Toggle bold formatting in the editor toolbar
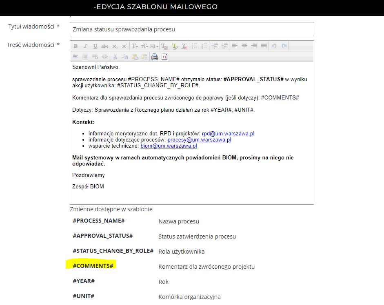The image size is (384, 305). click(x=75, y=46)
